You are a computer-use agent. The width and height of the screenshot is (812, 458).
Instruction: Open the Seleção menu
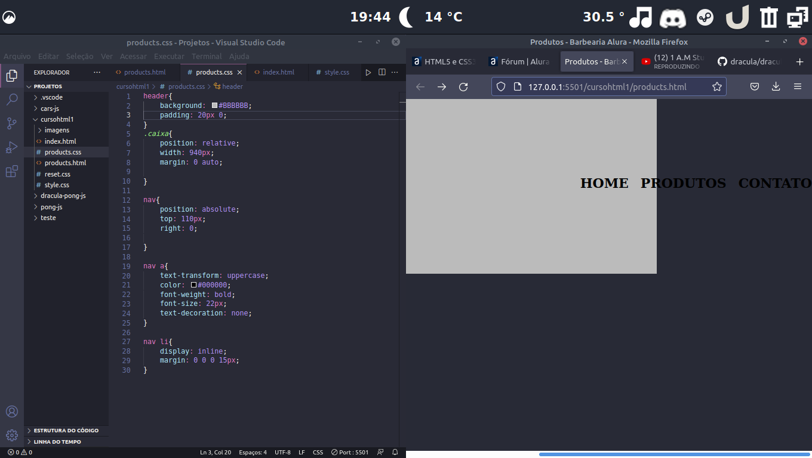(x=79, y=56)
